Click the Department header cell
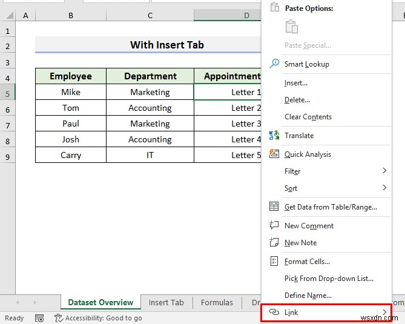The width and height of the screenshot is (405, 324). [x=150, y=76]
